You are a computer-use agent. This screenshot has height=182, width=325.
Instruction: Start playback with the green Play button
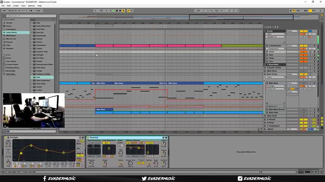point(113,10)
